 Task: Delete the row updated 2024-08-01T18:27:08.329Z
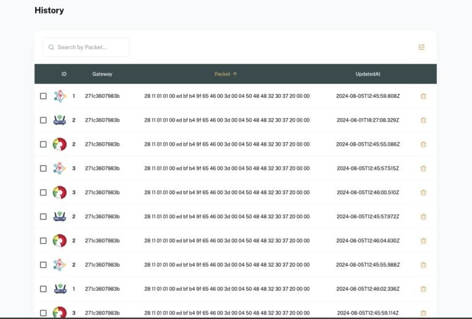coord(423,120)
